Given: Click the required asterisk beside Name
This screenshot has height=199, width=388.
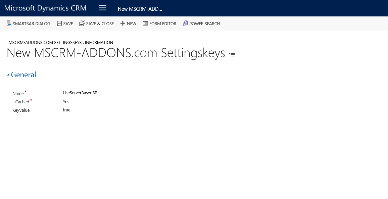Looking at the screenshot, I should tap(25, 92).
